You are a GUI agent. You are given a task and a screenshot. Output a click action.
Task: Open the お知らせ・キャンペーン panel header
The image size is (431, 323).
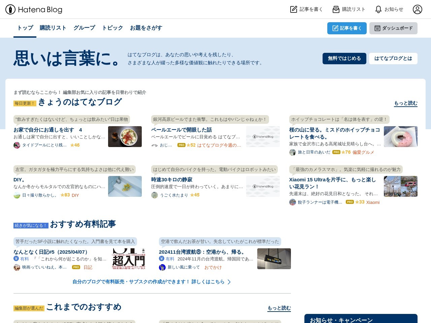[361, 319]
